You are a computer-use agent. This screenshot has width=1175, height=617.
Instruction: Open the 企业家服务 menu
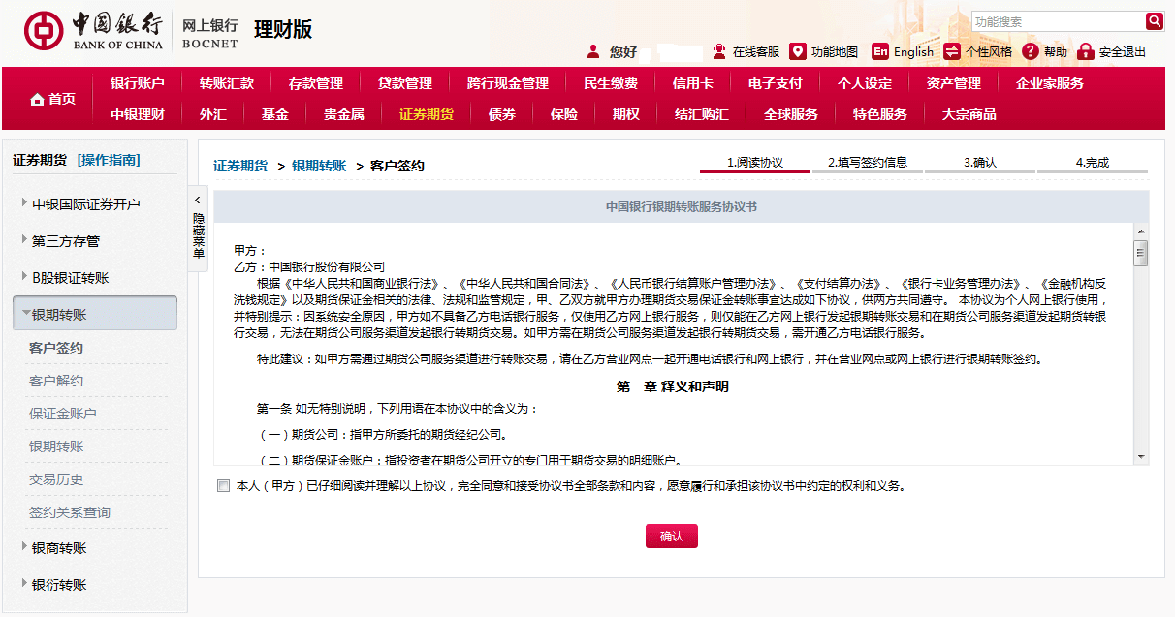(x=1050, y=83)
